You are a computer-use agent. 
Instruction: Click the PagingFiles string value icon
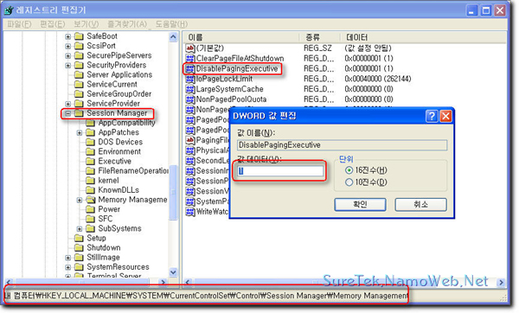coord(190,140)
